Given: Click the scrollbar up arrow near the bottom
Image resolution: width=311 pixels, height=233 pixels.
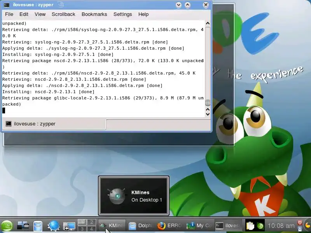Looking at the screenshot, I should point(208,109).
